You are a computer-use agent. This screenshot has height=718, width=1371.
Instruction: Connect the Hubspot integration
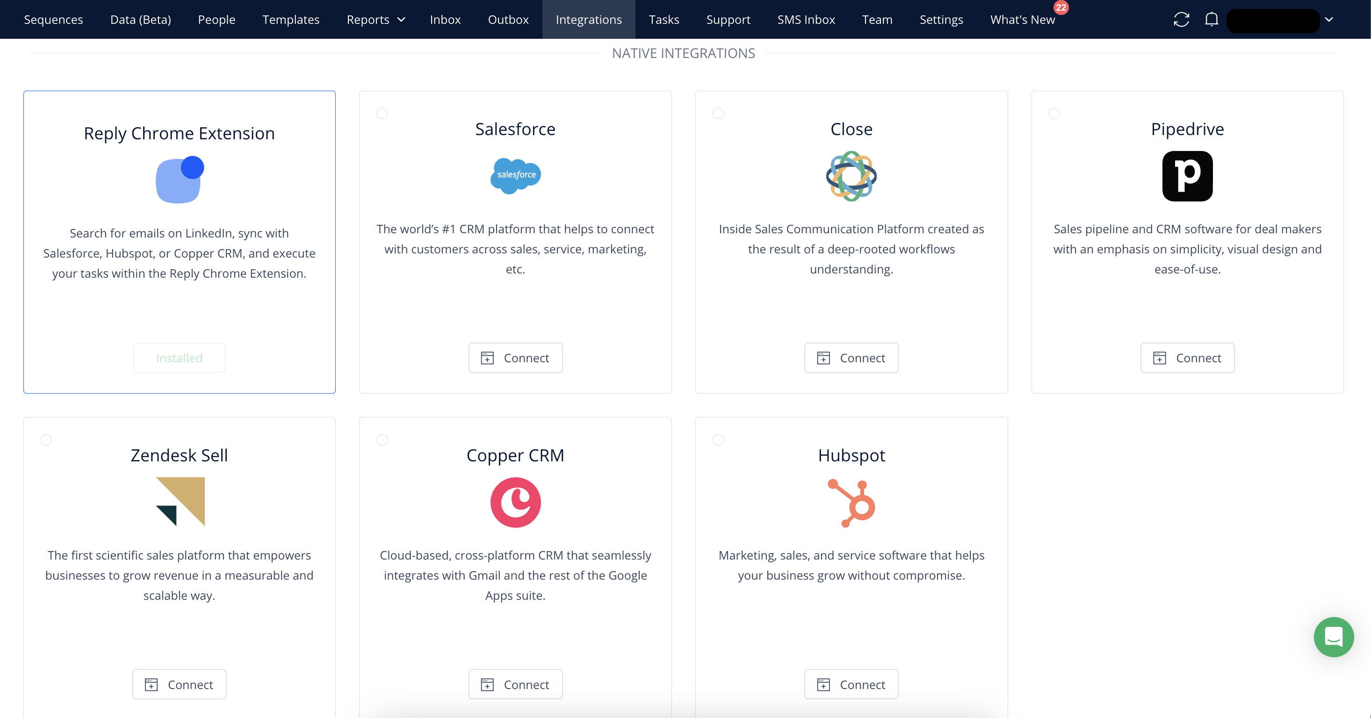pos(851,684)
